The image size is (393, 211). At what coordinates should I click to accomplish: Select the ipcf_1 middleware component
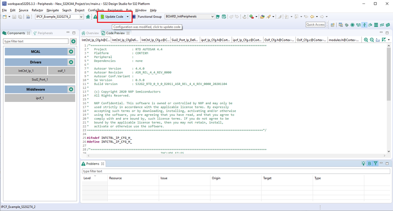(x=40, y=98)
